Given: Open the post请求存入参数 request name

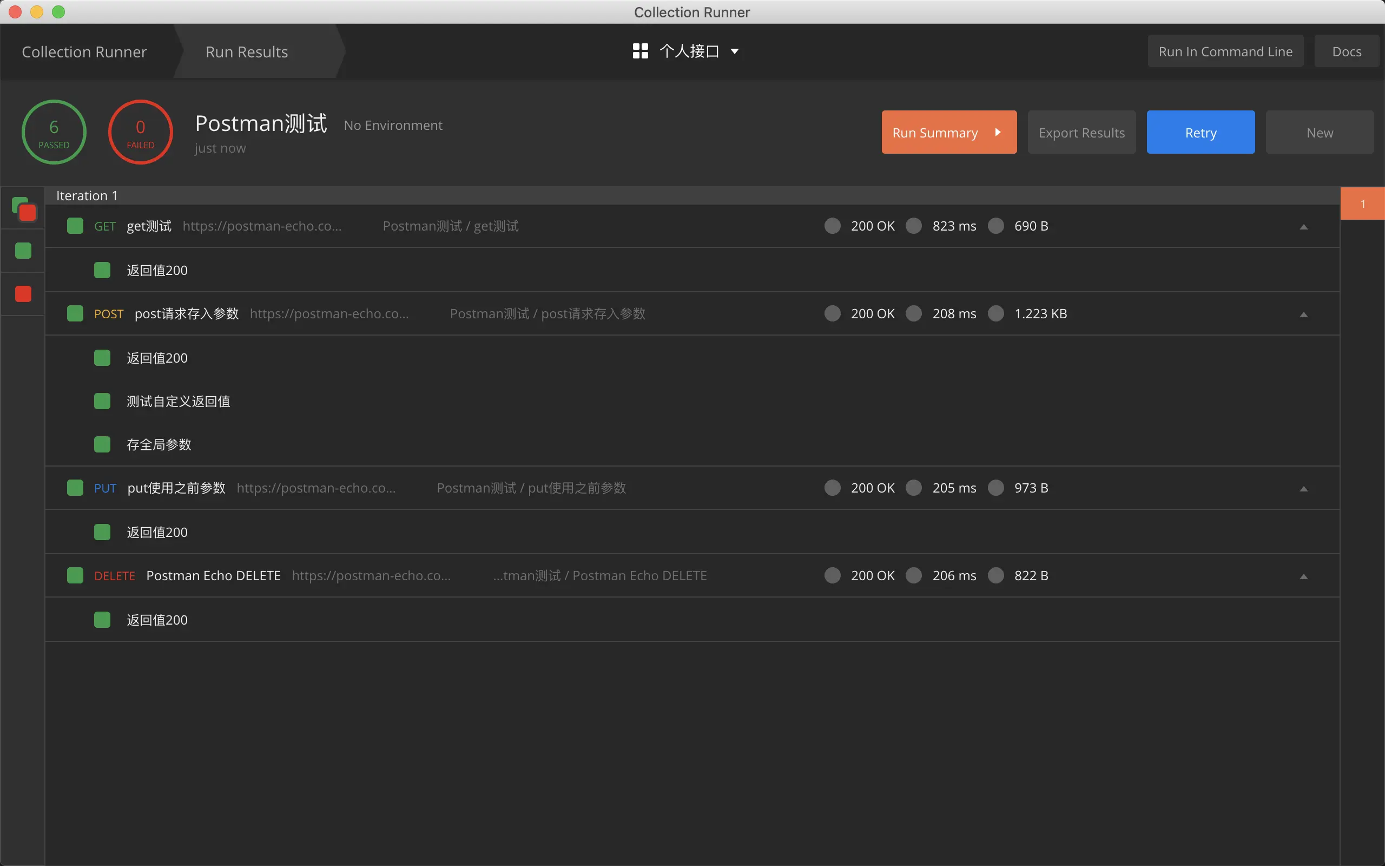Looking at the screenshot, I should pos(187,314).
